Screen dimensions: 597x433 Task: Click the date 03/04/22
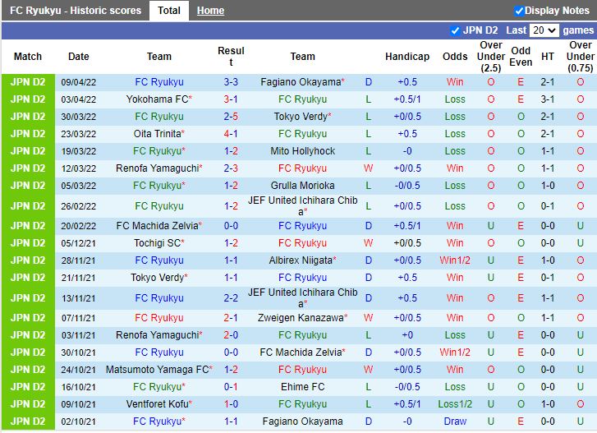79,99
